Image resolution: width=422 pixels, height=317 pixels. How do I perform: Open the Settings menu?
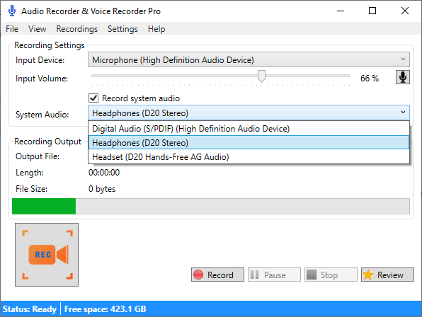click(122, 29)
